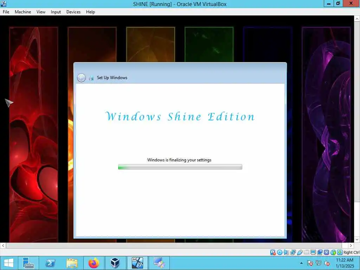Screen dimensions: 360x270
Task: Open the Help menu
Action: coord(90,12)
